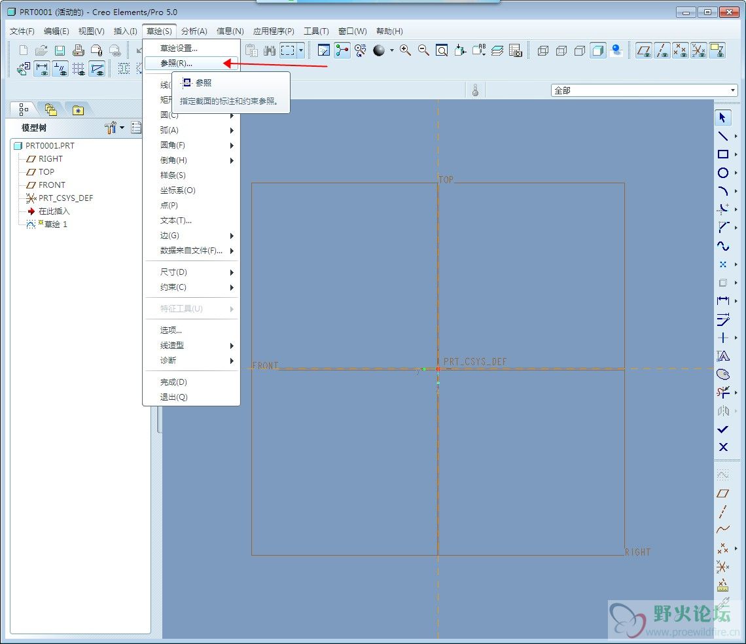The image size is (746, 644).
Task: Select the circle sketch tool
Action: click(x=722, y=173)
